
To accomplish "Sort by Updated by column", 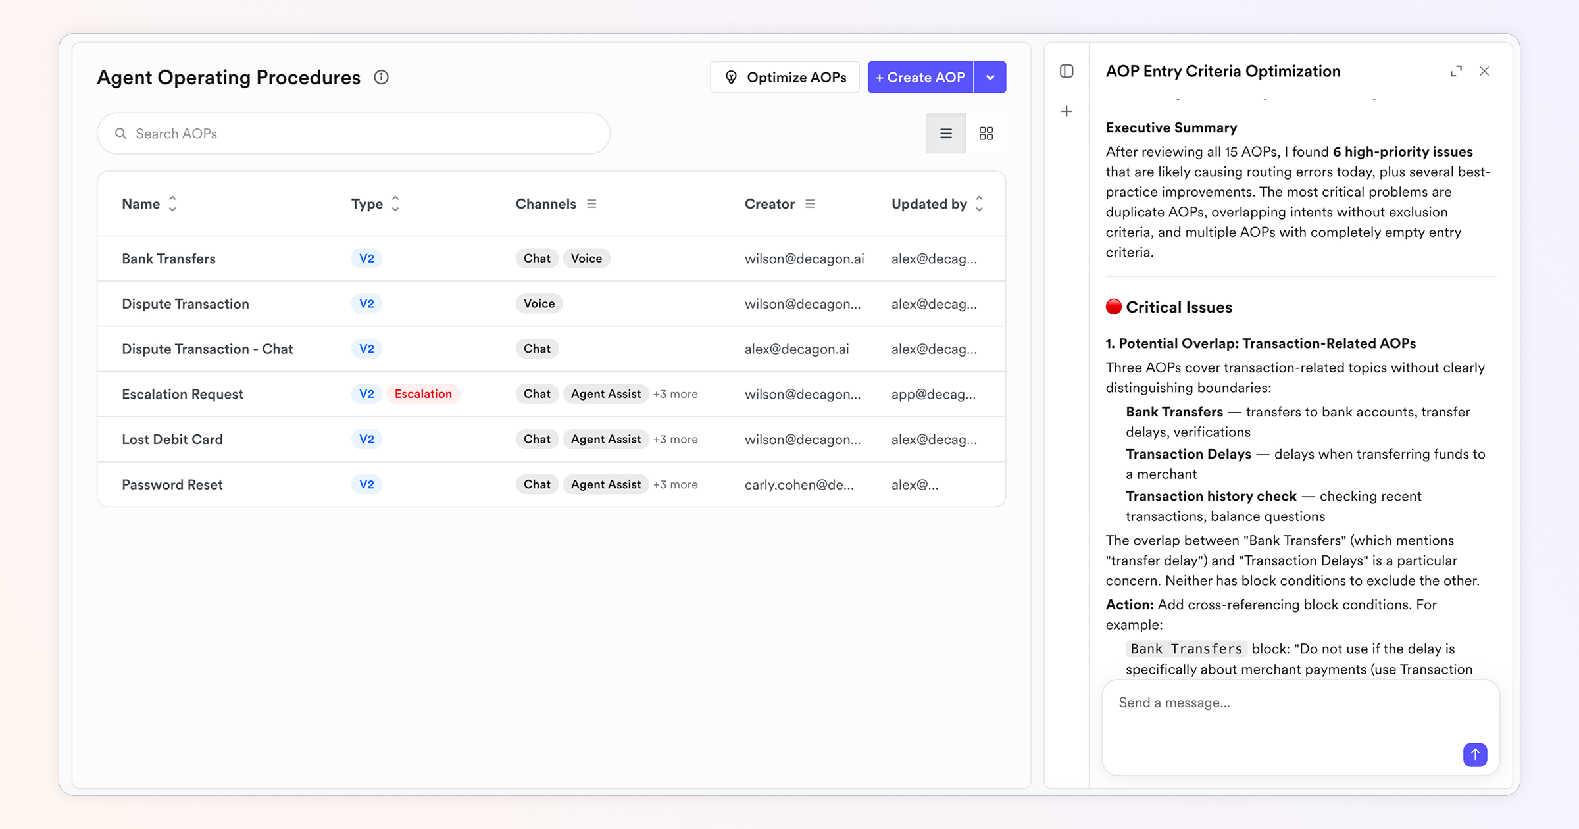I will click(979, 204).
